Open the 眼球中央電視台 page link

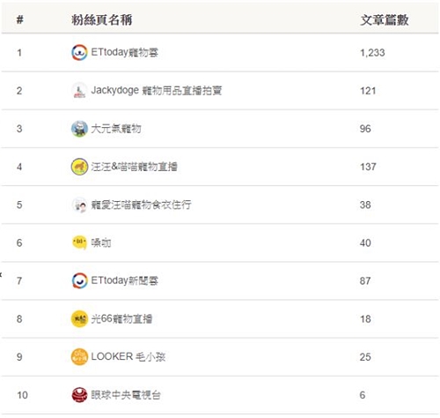[126, 395]
